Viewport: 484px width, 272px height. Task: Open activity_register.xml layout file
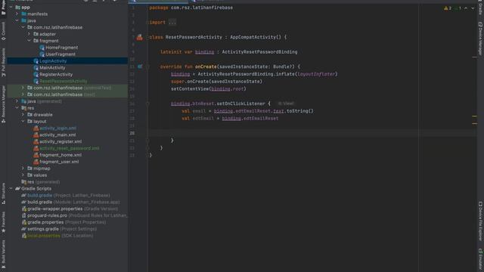click(x=60, y=141)
